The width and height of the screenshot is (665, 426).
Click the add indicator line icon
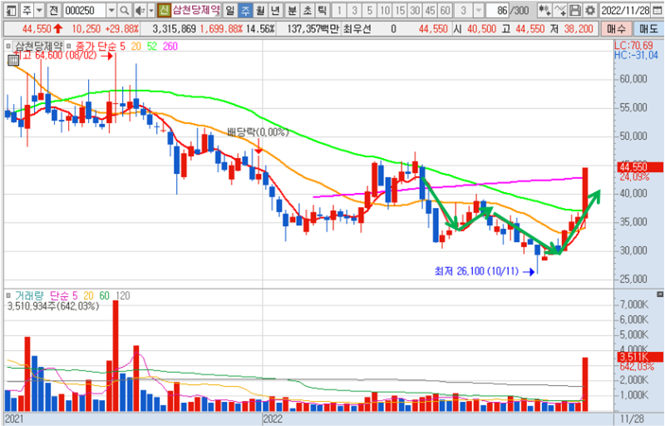[x=559, y=10]
